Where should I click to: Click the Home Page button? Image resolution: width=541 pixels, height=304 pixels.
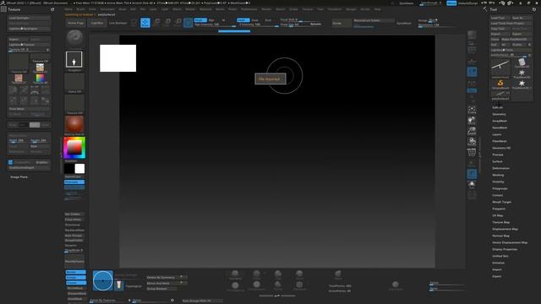76,23
